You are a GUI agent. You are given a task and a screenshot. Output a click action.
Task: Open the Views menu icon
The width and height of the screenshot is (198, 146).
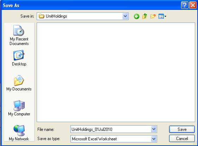coord(161,16)
